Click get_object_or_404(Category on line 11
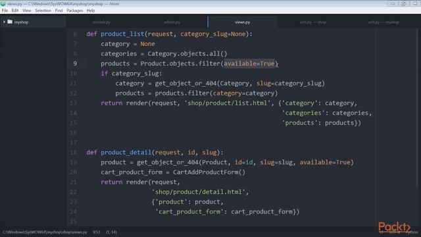This screenshot has height=237, width=421. [202, 84]
